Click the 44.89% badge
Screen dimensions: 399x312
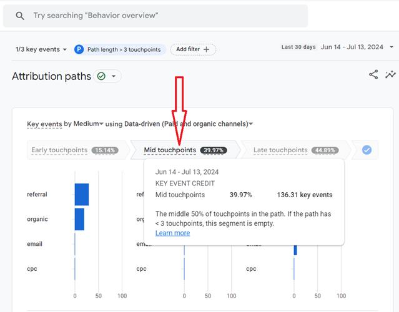pyautogui.click(x=325, y=150)
